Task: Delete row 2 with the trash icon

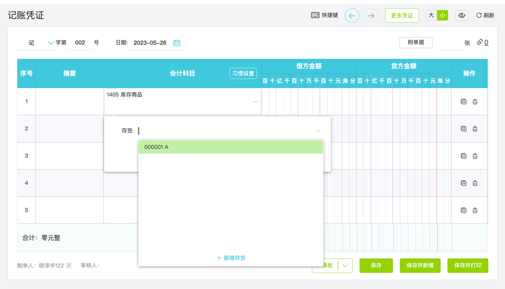Action: click(475, 129)
